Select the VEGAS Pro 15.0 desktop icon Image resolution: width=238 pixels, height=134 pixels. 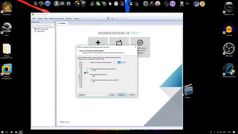tap(229, 8)
